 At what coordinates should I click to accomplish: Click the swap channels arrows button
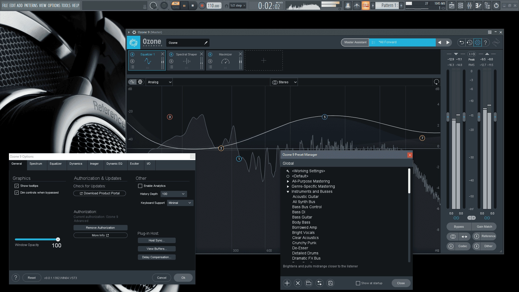tap(464, 237)
